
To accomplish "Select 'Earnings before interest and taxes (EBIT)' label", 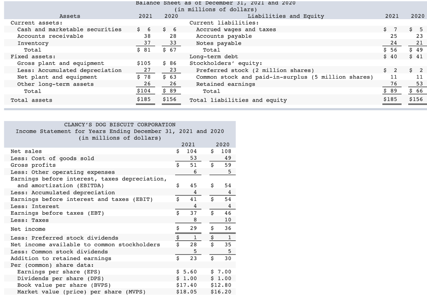I will 82,199.
